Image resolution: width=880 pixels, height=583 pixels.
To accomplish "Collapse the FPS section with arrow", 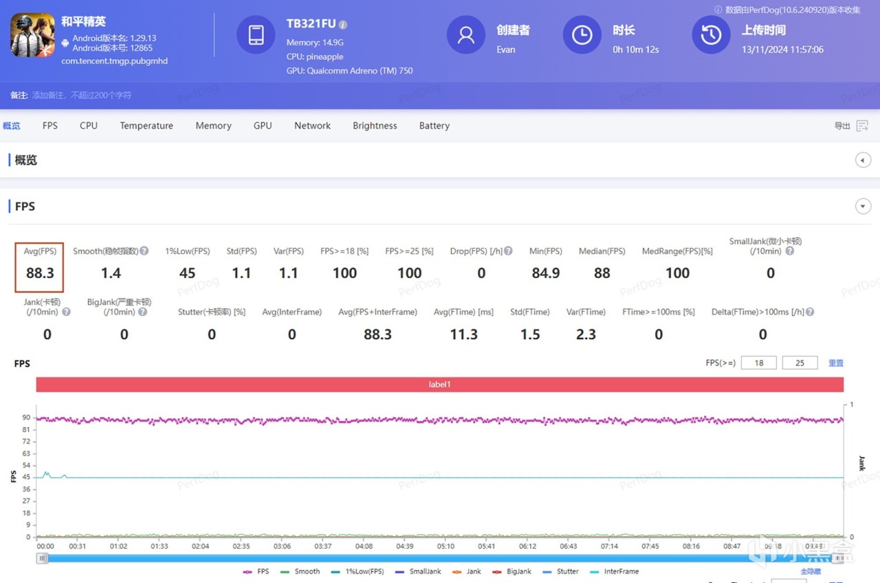I will (x=862, y=207).
